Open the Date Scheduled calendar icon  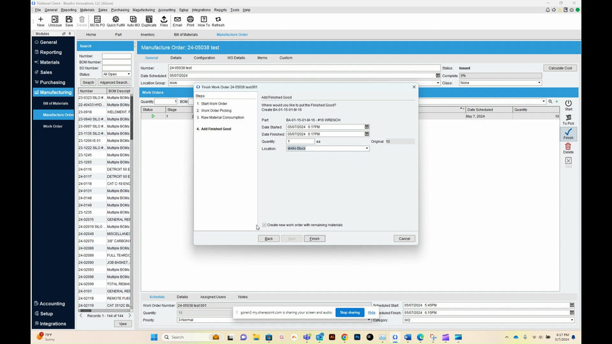pyautogui.click(x=438, y=76)
